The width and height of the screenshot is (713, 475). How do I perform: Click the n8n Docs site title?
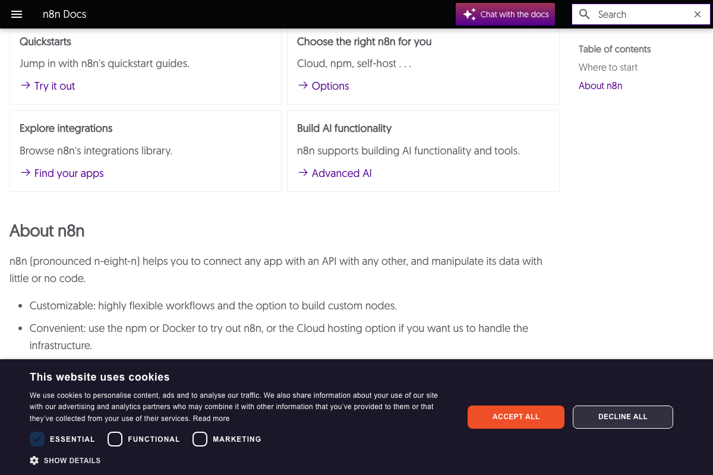pos(64,14)
